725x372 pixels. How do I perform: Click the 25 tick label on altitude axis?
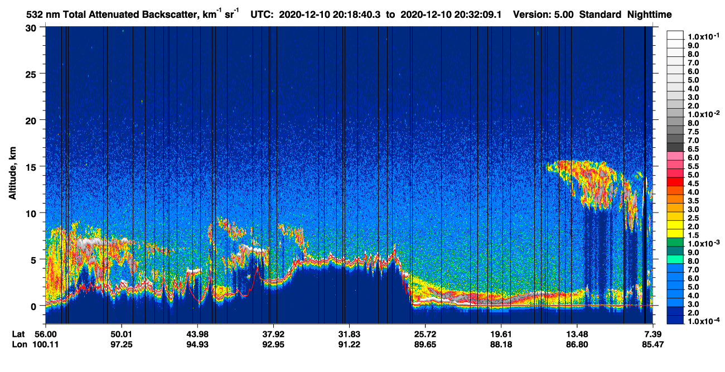coord(32,73)
